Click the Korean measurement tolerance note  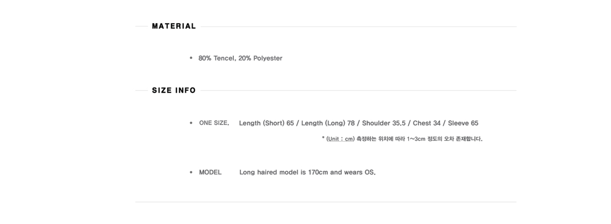(x=419, y=139)
